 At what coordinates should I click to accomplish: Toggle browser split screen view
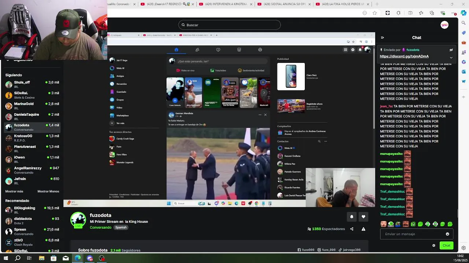[x=410, y=13]
